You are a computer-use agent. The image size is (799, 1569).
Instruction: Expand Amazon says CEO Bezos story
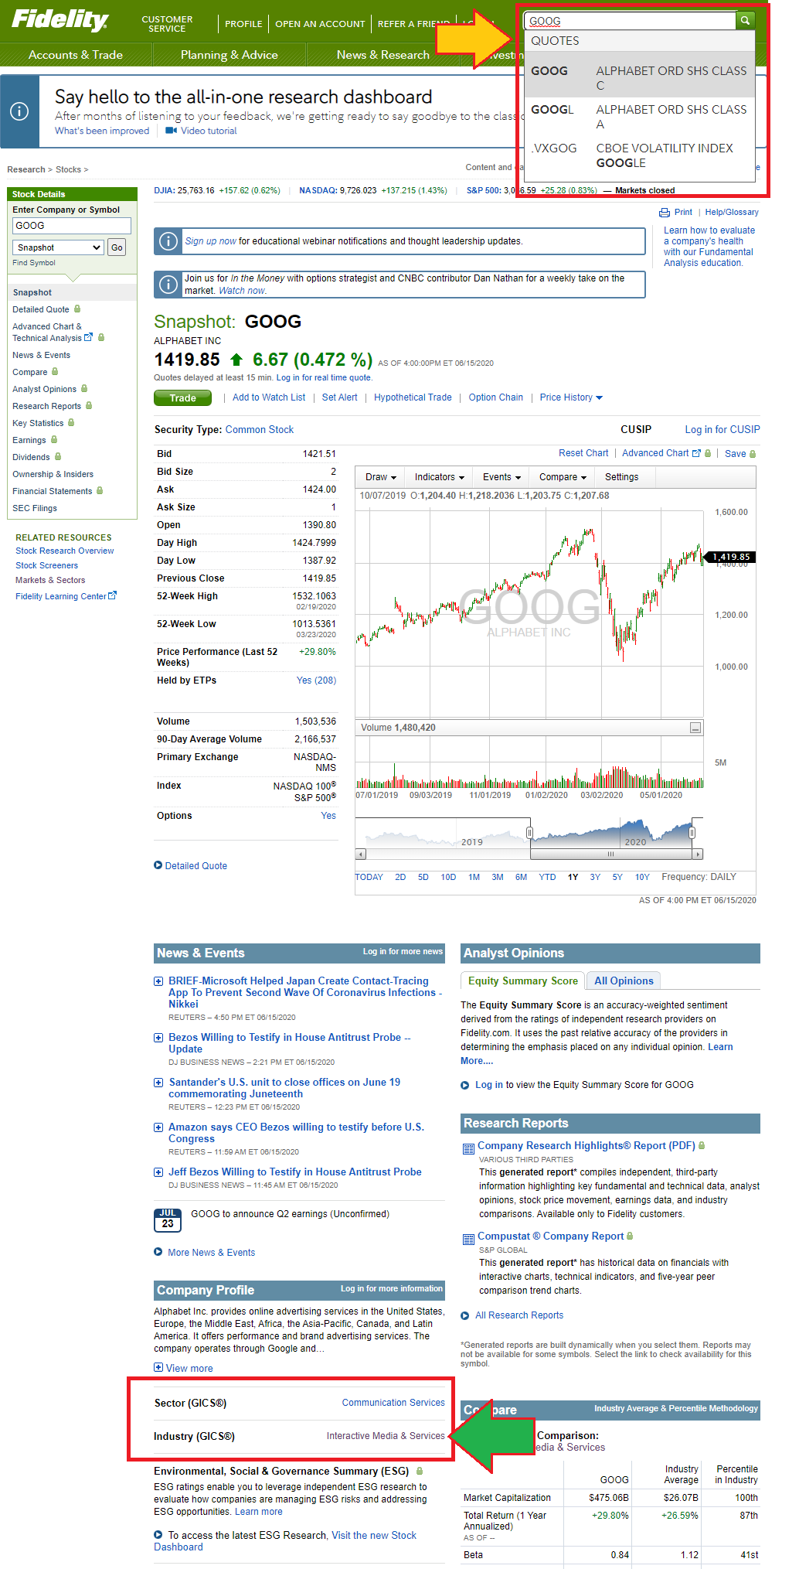(x=158, y=1127)
